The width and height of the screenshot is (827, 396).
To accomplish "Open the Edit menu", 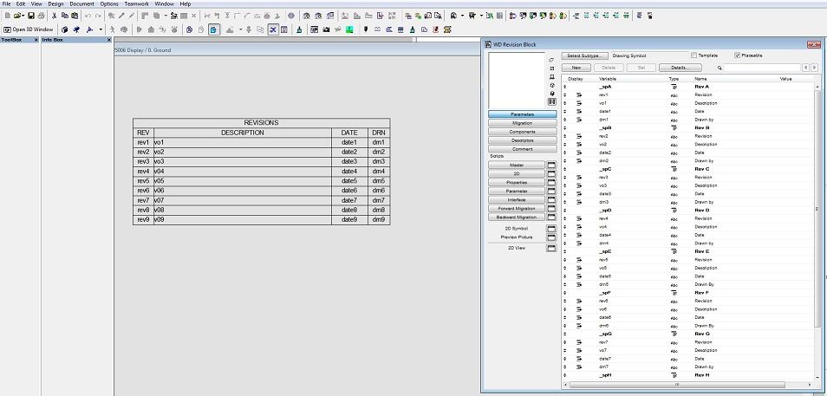I will point(21,3).
